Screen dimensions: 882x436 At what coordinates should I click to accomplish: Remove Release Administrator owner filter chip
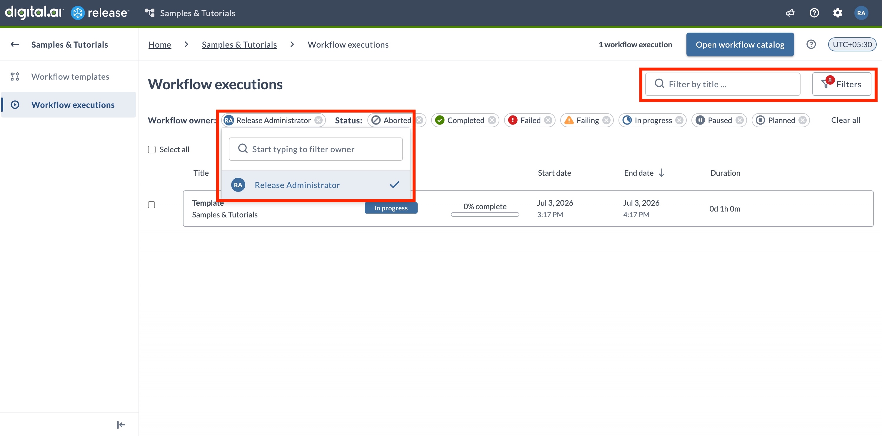point(319,120)
